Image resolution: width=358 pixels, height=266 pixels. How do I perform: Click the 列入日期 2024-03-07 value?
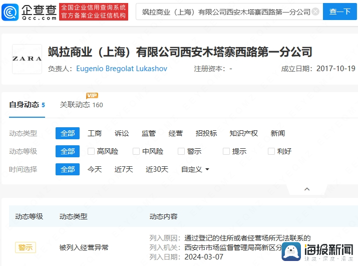pyautogui.click(x=204, y=257)
